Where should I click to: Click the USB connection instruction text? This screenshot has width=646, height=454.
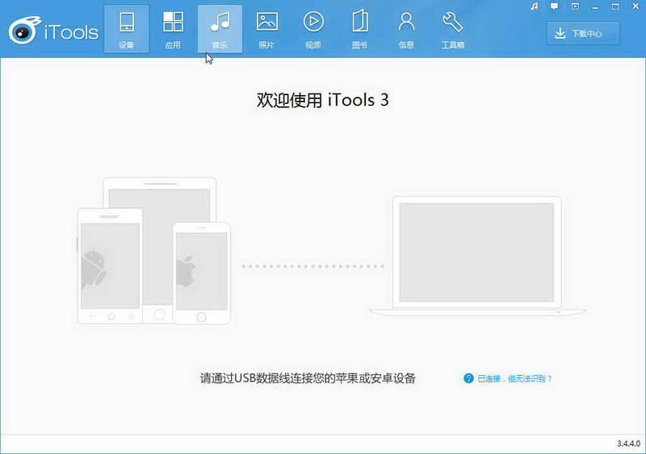[308, 378]
